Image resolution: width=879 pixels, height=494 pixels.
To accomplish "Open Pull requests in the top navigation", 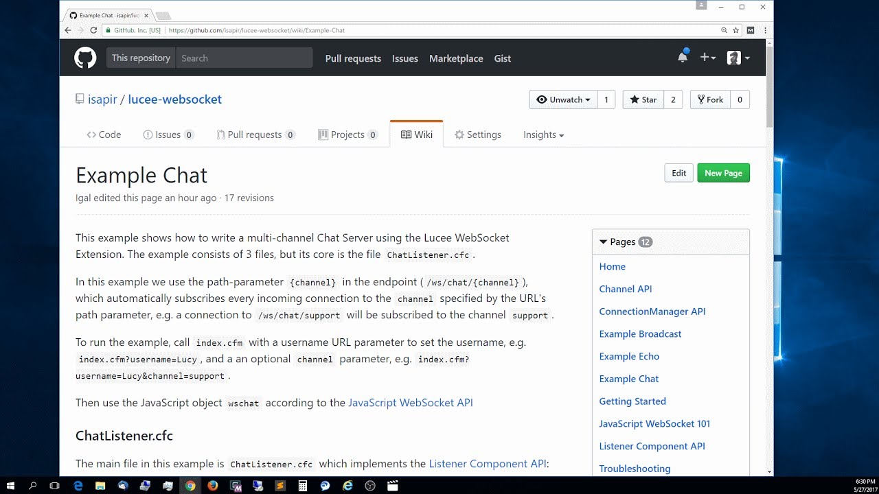I will 353,58.
